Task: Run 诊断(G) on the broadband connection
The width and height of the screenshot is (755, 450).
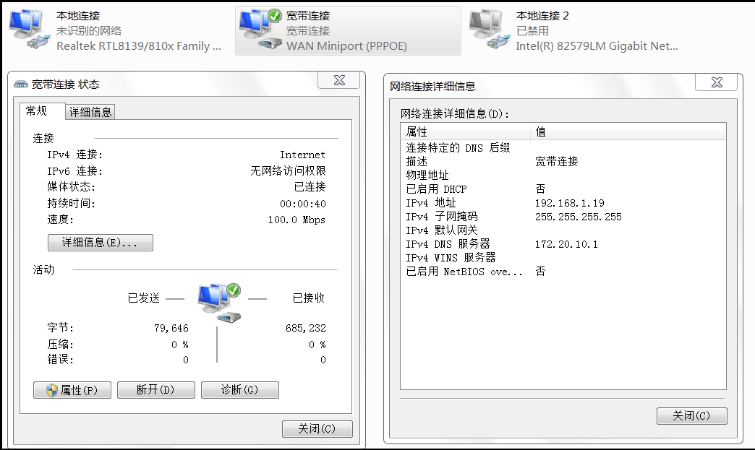Action: click(x=239, y=389)
